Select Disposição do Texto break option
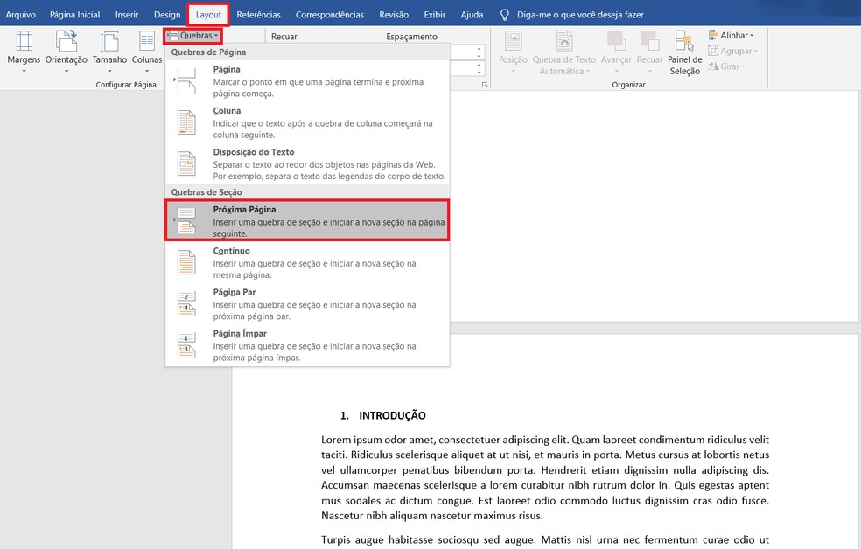The image size is (861, 549). (307, 163)
